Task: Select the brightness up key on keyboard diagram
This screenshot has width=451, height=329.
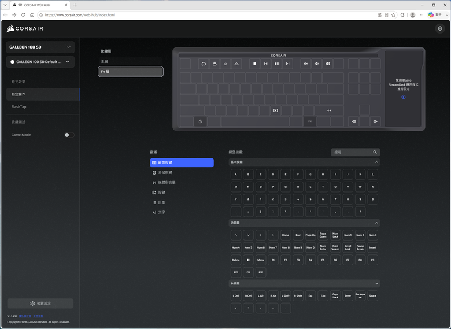Action: (x=236, y=64)
